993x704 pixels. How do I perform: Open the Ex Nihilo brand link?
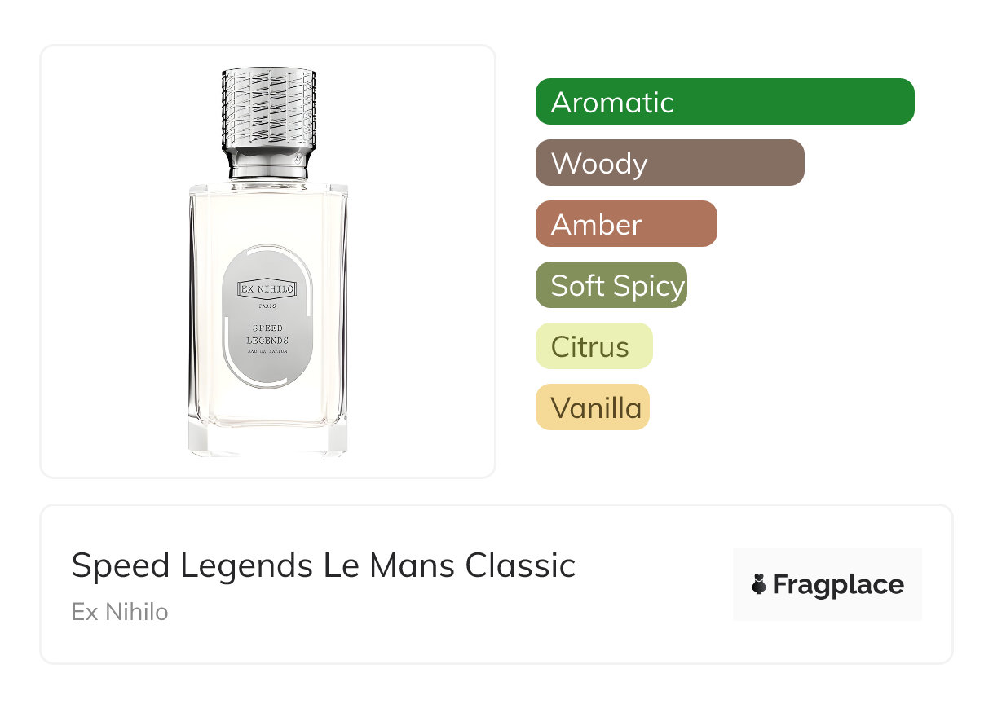[120, 612]
